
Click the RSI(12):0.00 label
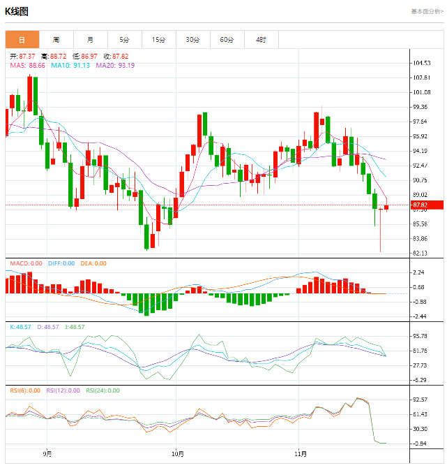(63, 390)
